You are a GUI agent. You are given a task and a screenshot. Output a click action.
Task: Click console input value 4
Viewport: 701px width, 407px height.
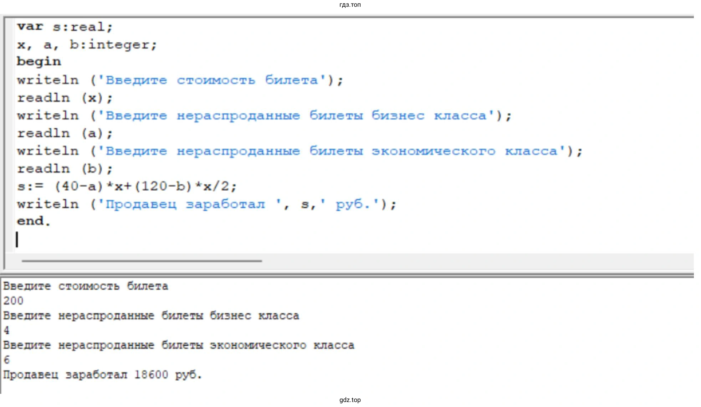click(7, 330)
